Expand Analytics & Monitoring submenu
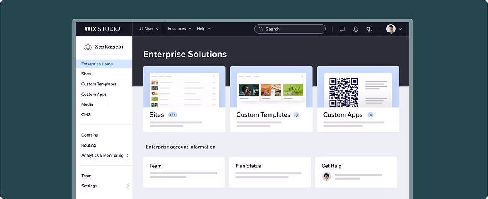488x199 pixels. tap(127, 156)
